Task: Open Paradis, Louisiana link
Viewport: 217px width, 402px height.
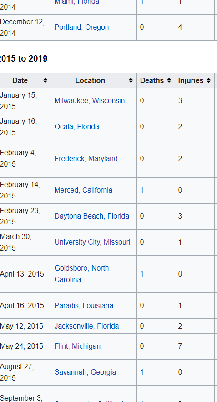Action: (84, 306)
